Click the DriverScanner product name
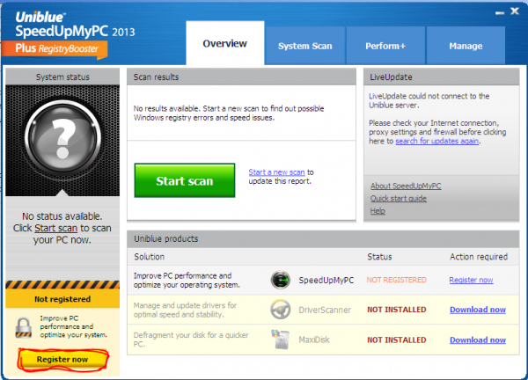Viewport: 528px width, 380px height. pos(325,310)
